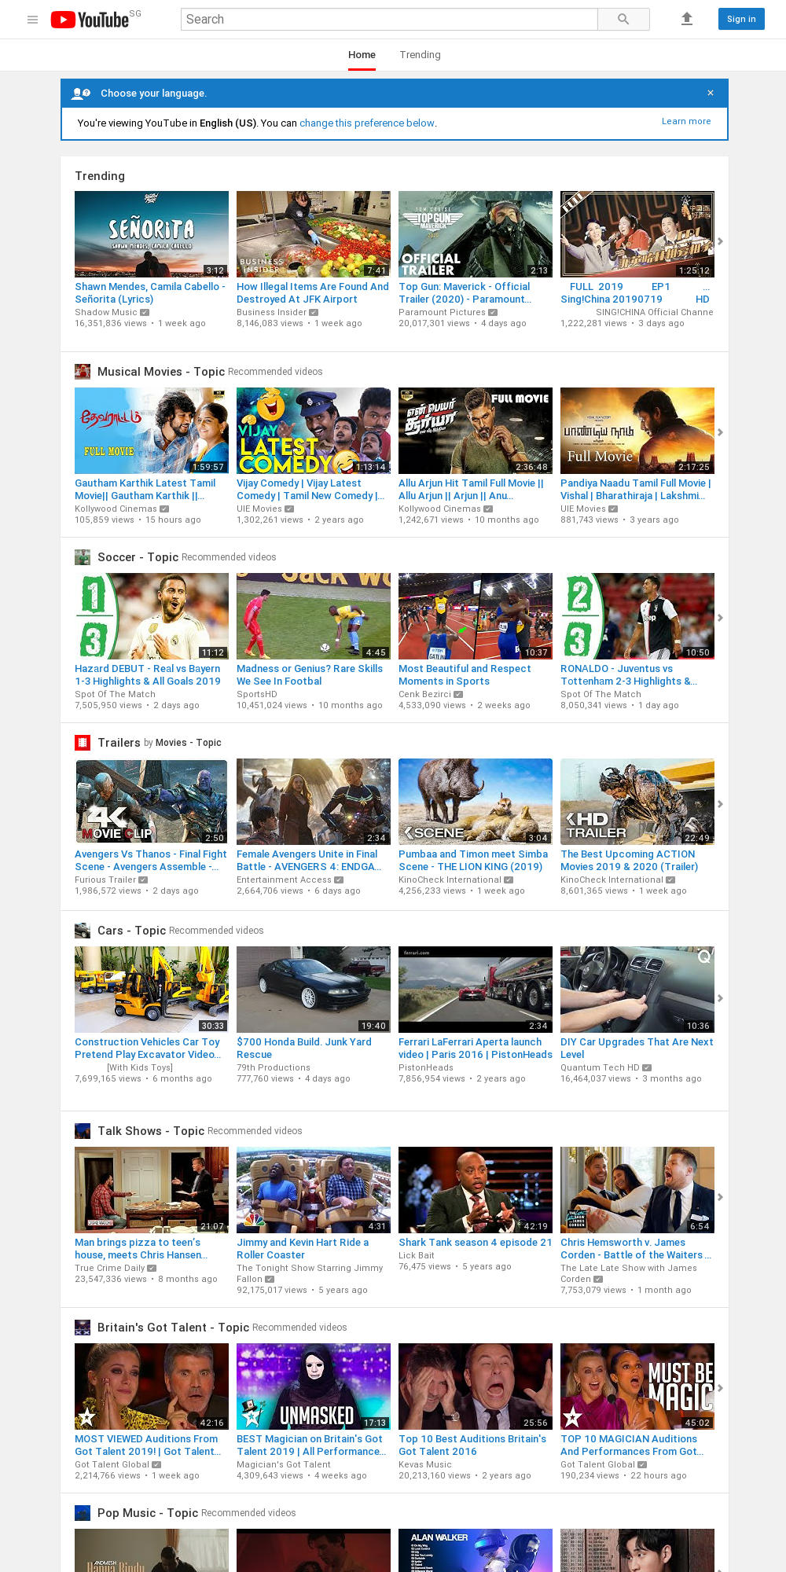Play the Vijay Latest Comedy thumbnail

[x=314, y=431]
